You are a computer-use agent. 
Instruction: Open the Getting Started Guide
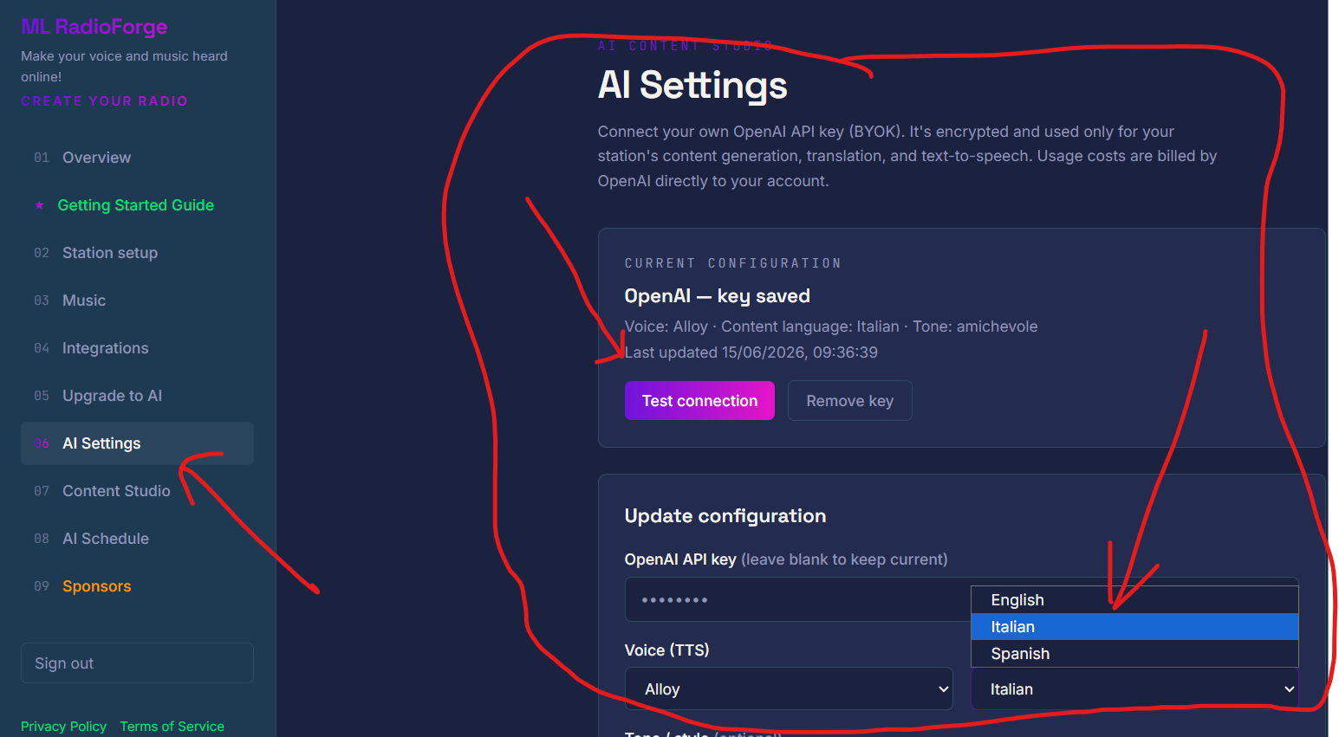point(137,205)
